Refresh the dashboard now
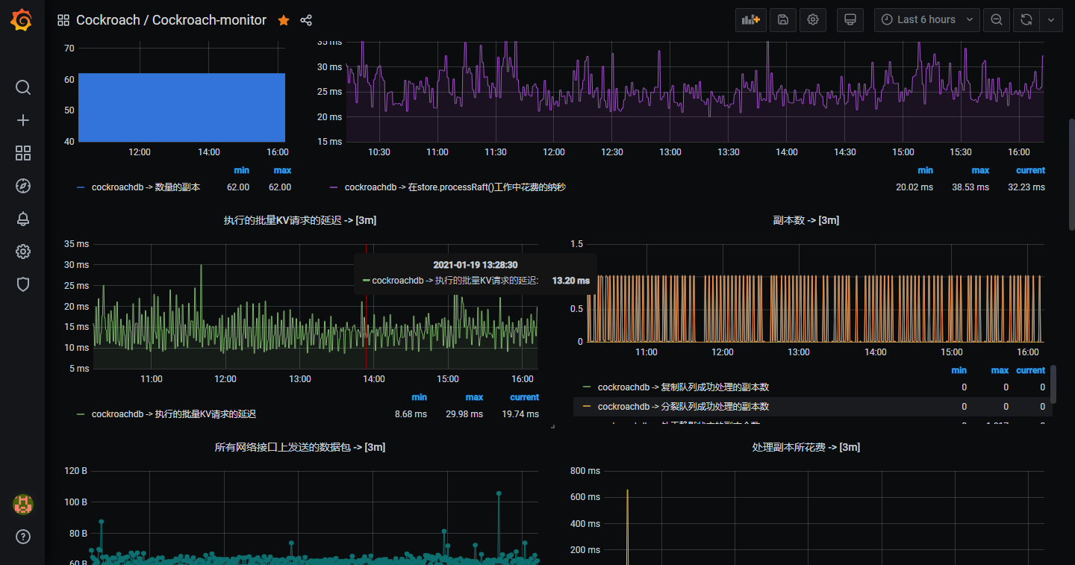The image size is (1075, 565). point(1026,20)
